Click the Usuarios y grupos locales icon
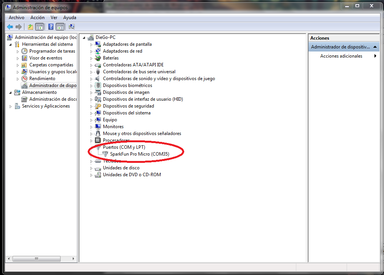384x275 pixels. (24, 71)
